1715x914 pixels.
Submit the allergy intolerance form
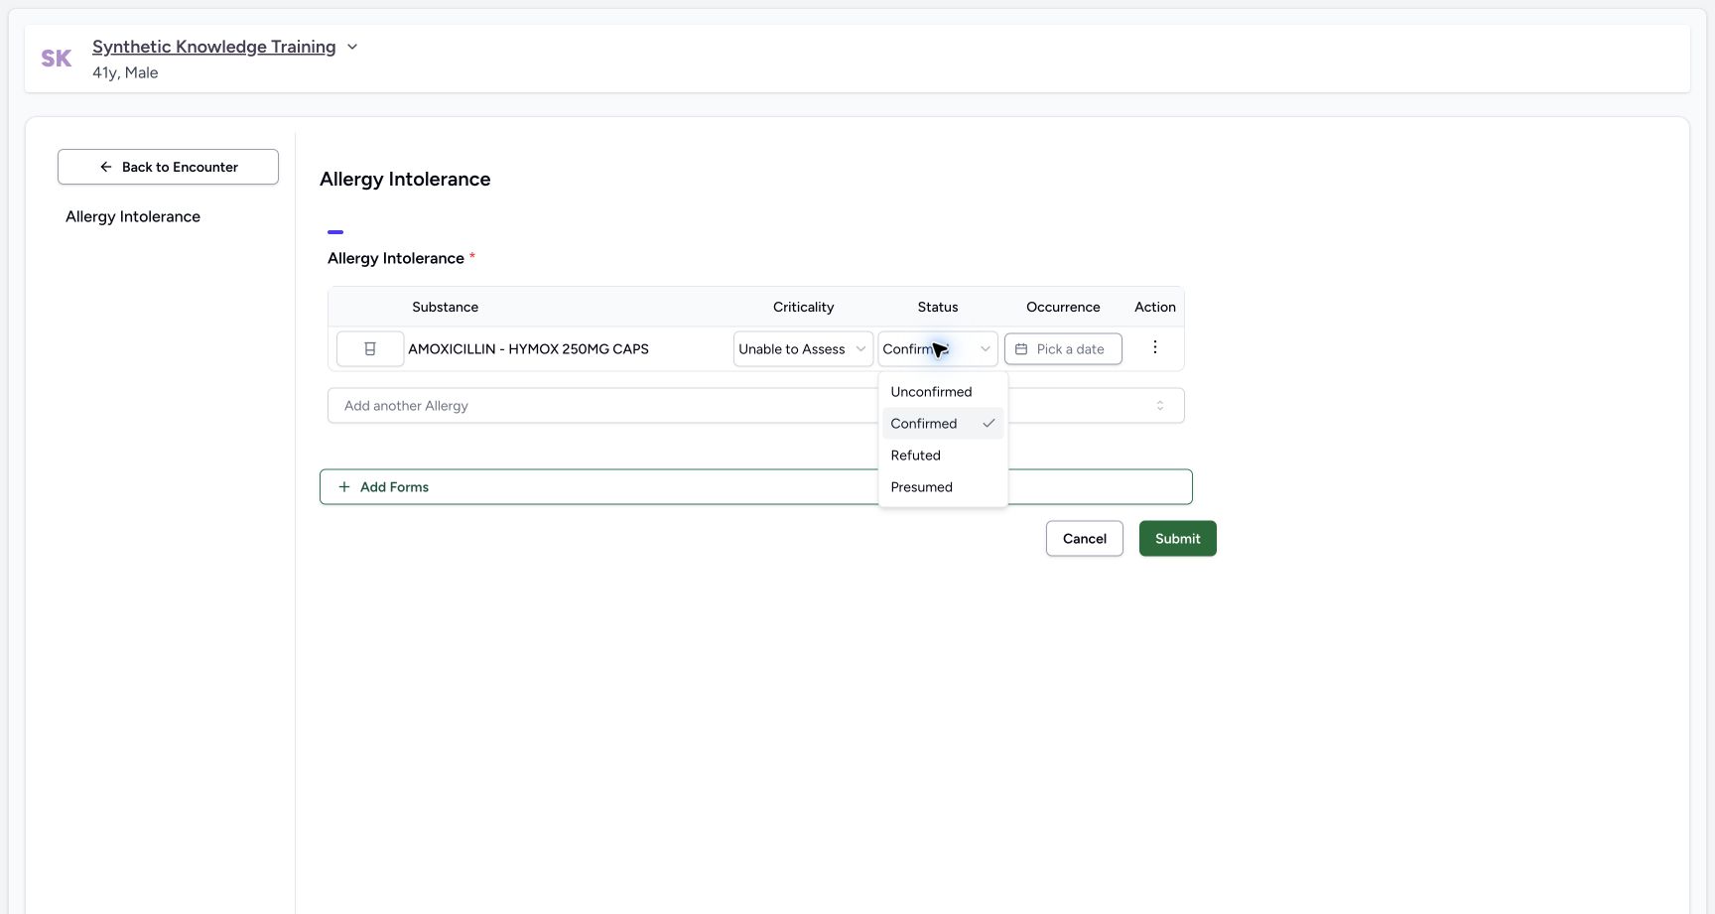click(x=1177, y=539)
